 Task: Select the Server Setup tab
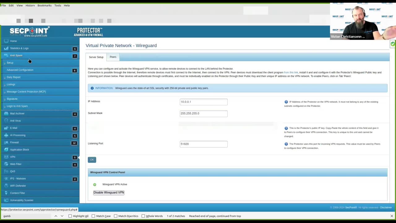pyautogui.click(x=96, y=57)
